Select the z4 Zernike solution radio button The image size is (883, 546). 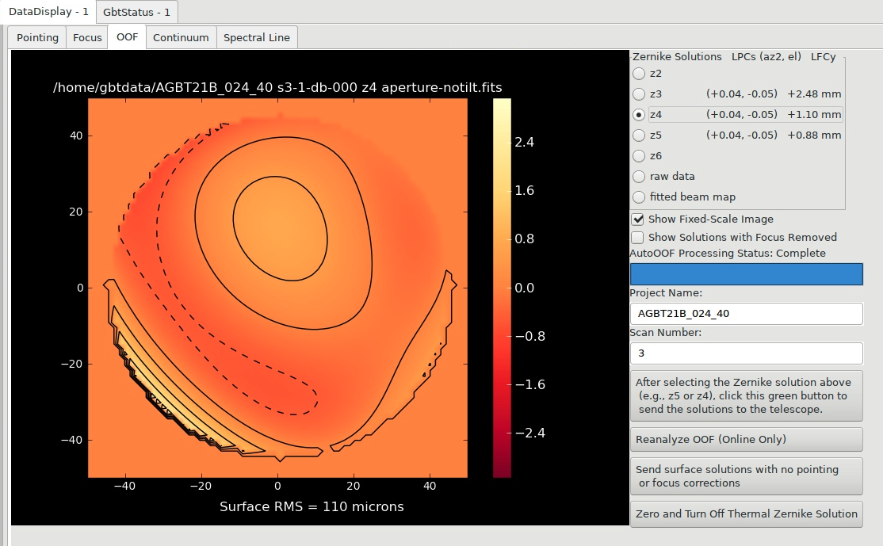click(639, 115)
